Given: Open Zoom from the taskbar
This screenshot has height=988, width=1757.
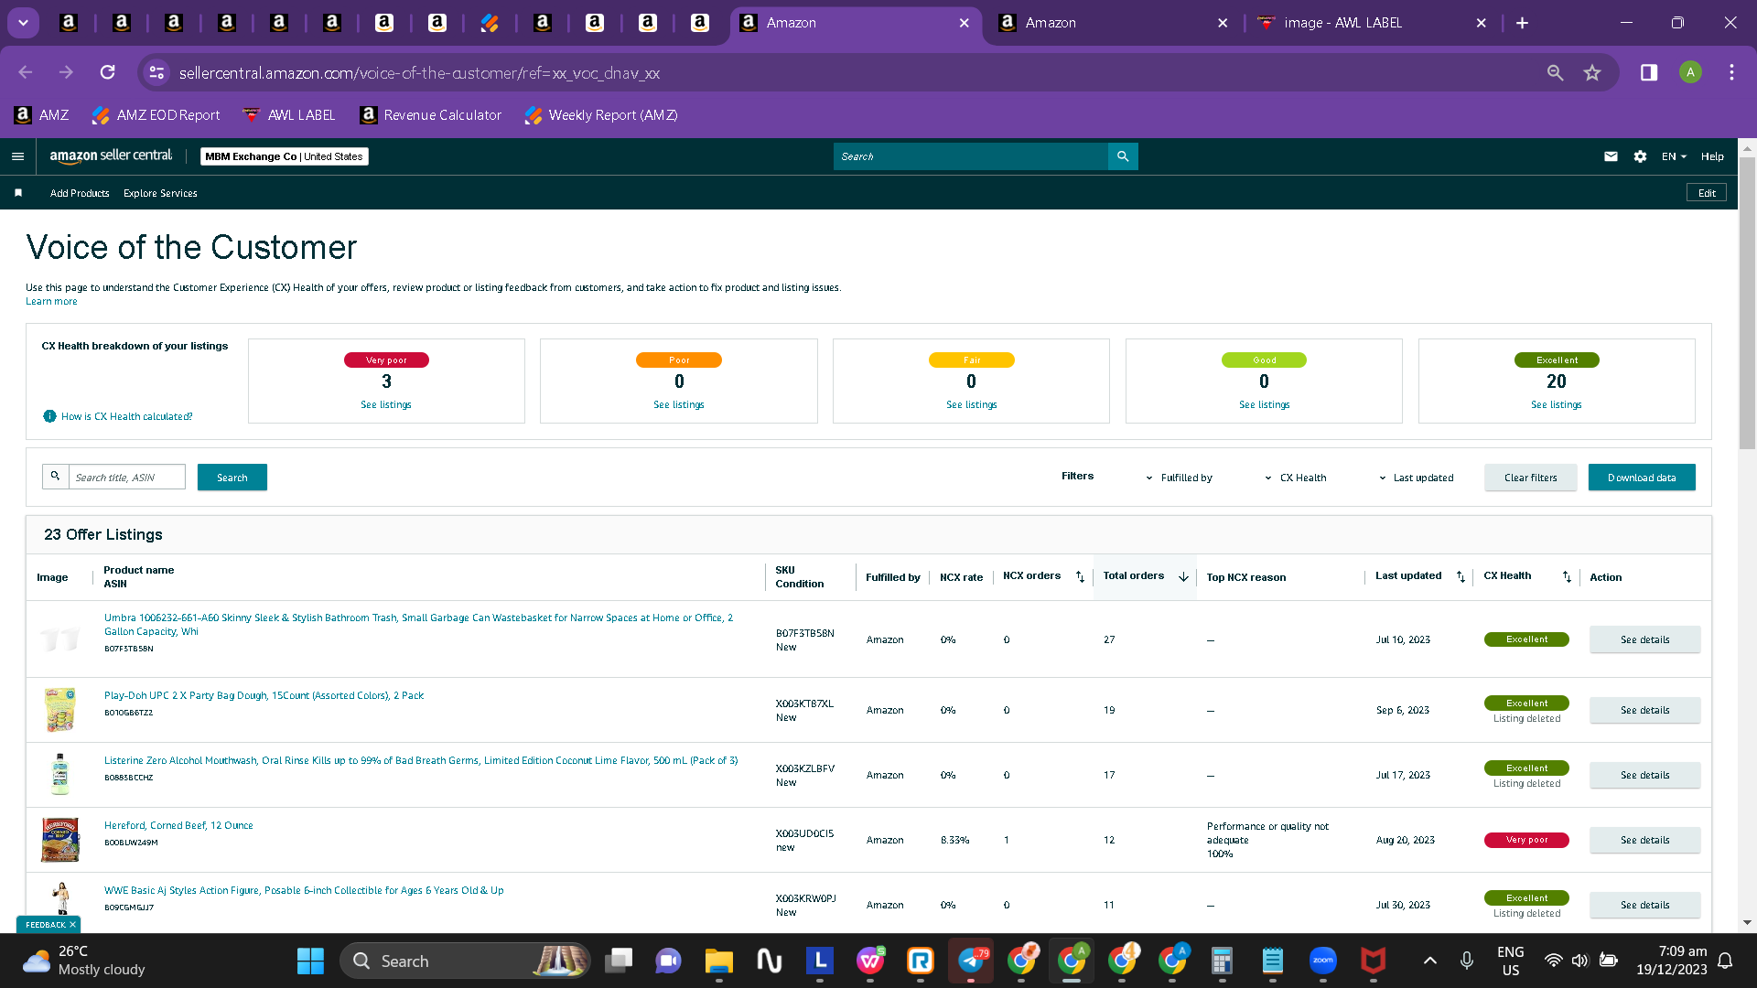Looking at the screenshot, I should point(1323,961).
